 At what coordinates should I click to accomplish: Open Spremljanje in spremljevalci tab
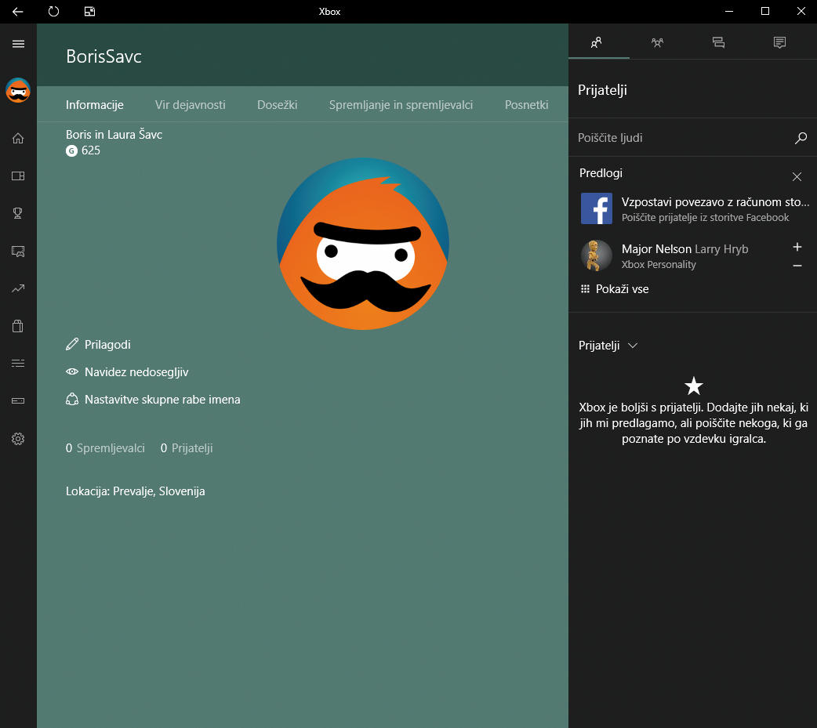pyautogui.click(x=401, y=105)
